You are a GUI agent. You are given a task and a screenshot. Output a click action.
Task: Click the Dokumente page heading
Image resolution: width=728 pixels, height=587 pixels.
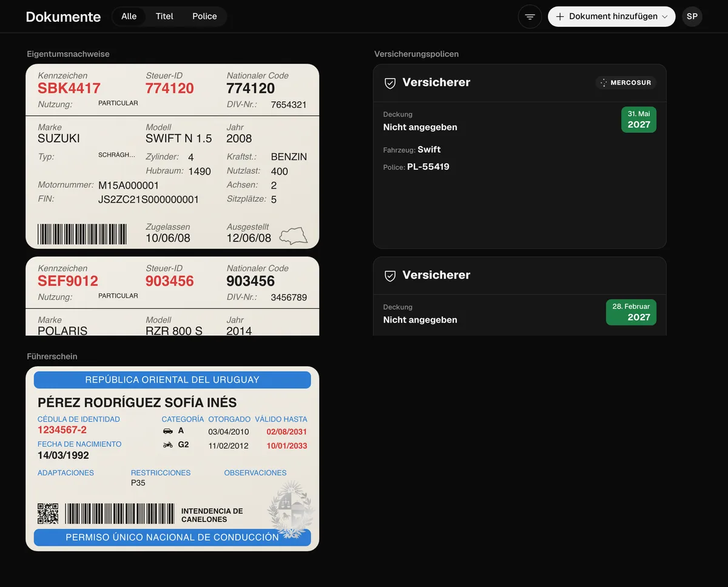(63, 17)
